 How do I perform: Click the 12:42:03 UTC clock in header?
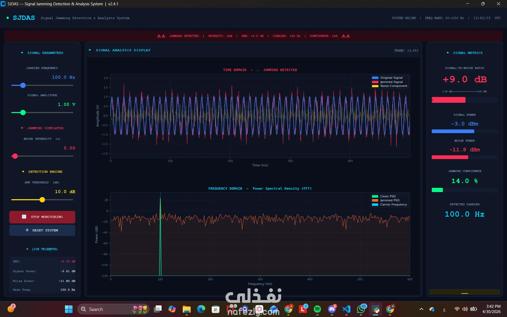(x=487, y=18)
